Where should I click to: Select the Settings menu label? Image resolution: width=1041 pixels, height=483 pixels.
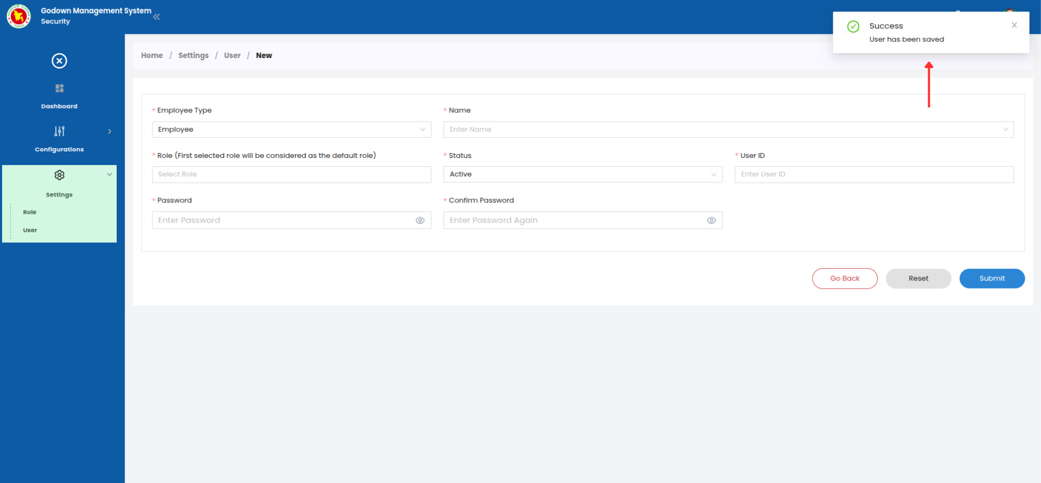(x=59, y=194)
